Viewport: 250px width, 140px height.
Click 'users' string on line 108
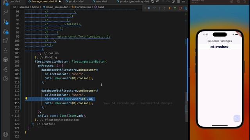pyautogui.click(x=77, y=74)
